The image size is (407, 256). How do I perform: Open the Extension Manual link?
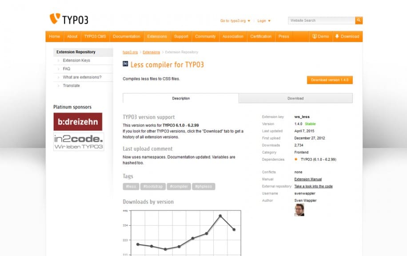308,179
